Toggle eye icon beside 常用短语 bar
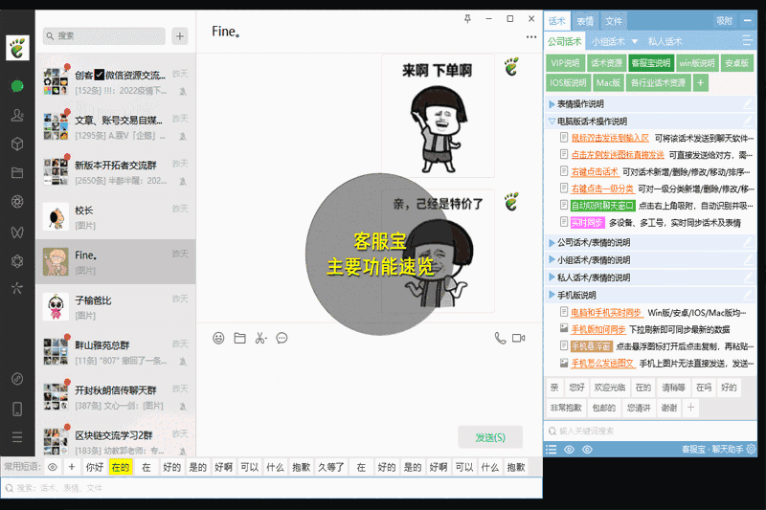 click(x=52, y=467)
